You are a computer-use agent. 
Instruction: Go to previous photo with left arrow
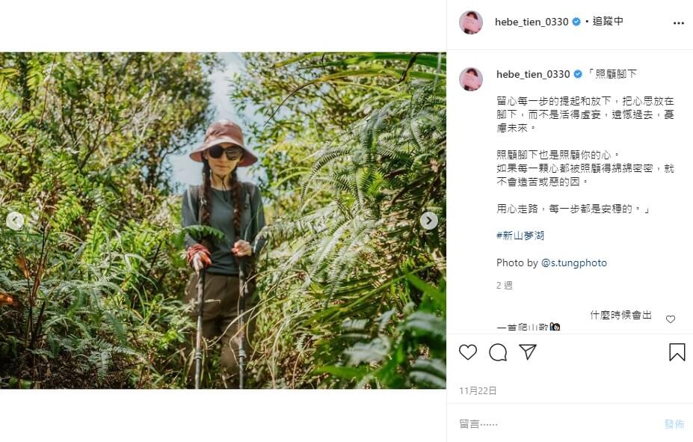[x=15, y=221]
